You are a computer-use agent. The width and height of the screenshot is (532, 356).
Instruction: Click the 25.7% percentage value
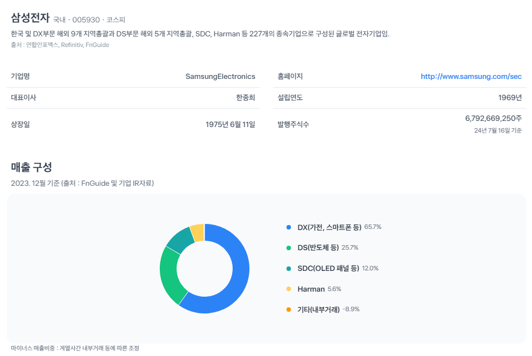[x=350, y=247]
